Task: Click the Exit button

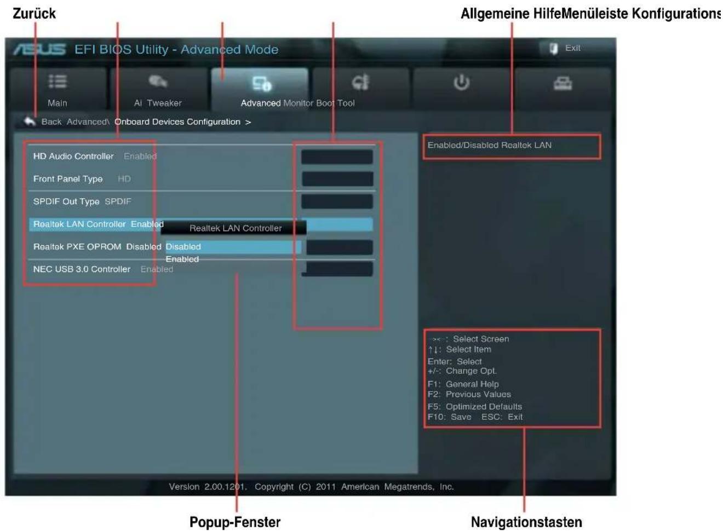Action: (x=565, y=48)
